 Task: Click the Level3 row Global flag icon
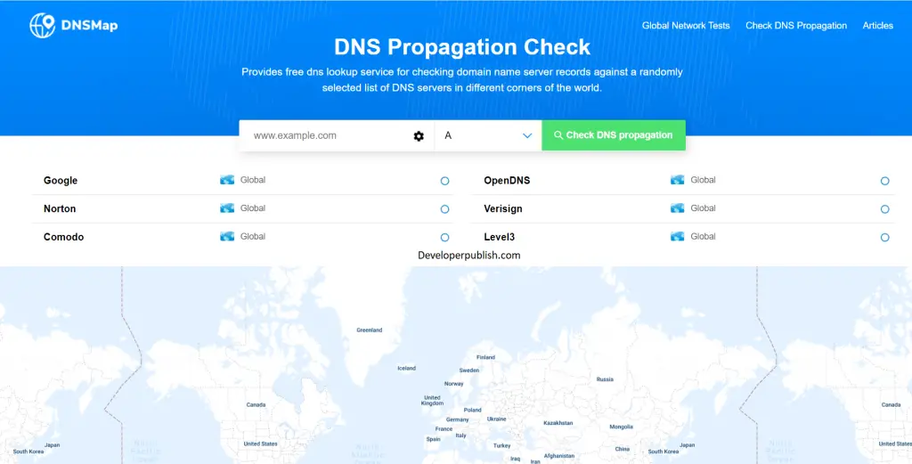point(678,236)
